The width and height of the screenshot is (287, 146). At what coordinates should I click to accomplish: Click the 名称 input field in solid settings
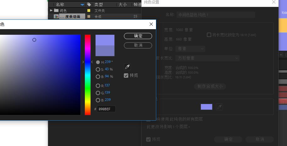click(x=216, y=15)
